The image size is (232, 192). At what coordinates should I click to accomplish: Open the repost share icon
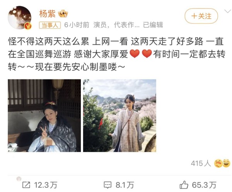point(26,185)
